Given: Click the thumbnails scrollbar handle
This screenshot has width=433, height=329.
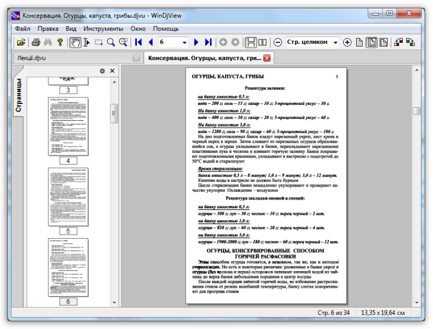Looking at the screenshot, I should (114, 113).
